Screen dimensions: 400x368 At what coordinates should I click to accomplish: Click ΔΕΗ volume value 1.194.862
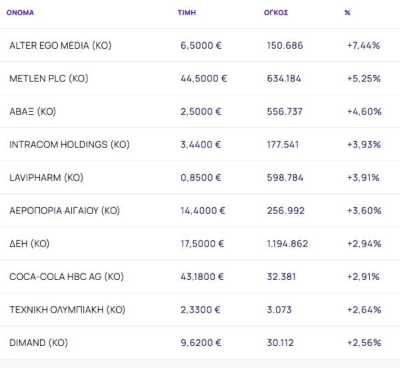click(287, 244)
